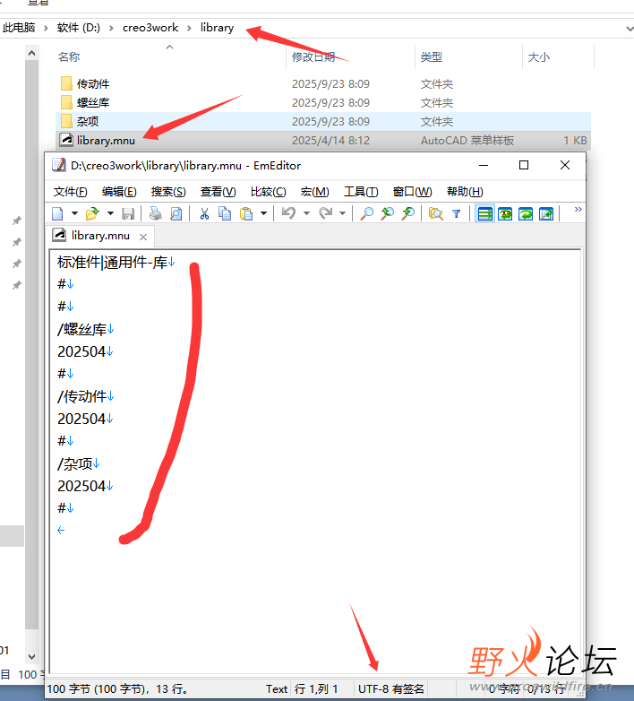Click the navigation pane scroll-up arrow

[x=31, y=54]
